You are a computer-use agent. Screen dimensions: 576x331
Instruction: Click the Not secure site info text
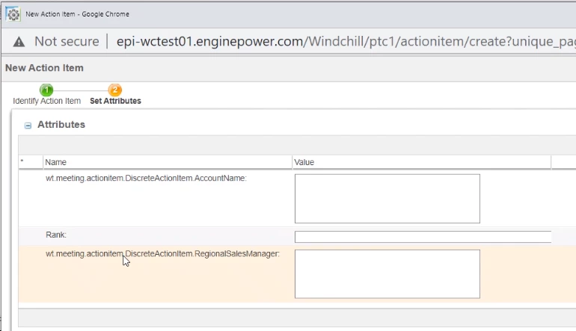pyautogui.click(x=67, y=41)
